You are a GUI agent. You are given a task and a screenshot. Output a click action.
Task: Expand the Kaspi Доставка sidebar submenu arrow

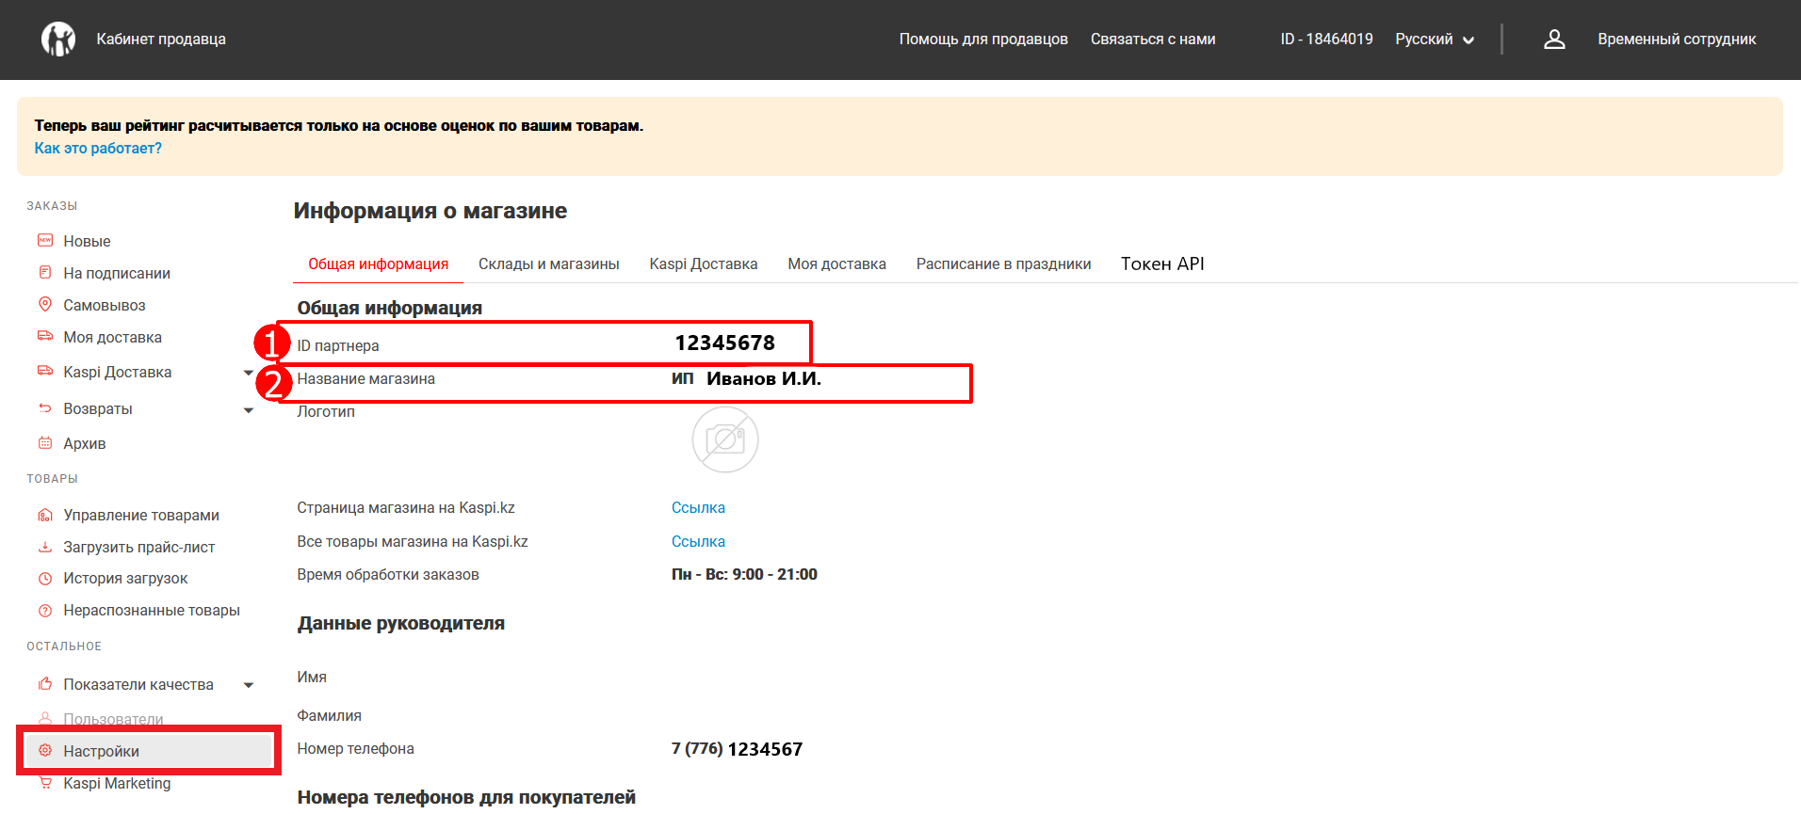(x=249, y=373)
